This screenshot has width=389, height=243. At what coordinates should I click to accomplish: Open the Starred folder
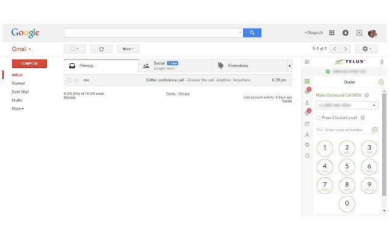pos(18,83)
